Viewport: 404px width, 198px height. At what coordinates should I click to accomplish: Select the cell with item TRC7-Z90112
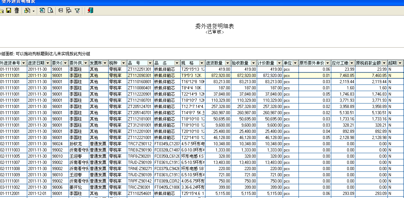click(140, 144)
